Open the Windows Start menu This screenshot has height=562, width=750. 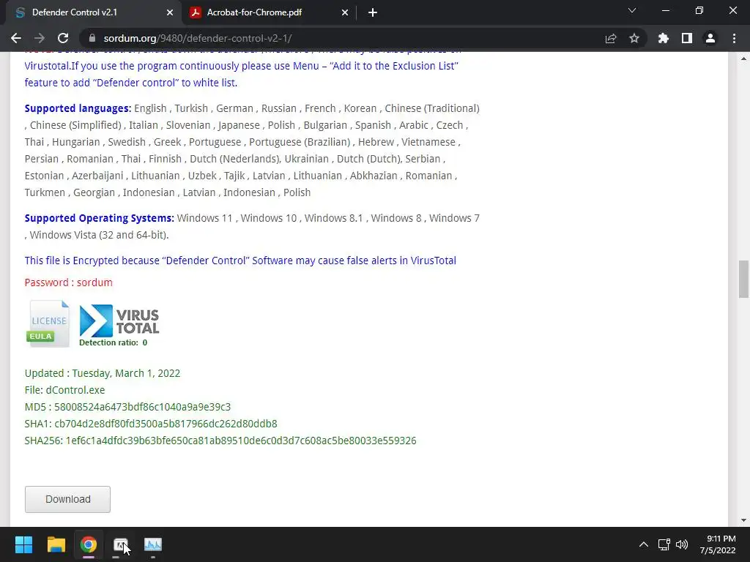point(23,544)
